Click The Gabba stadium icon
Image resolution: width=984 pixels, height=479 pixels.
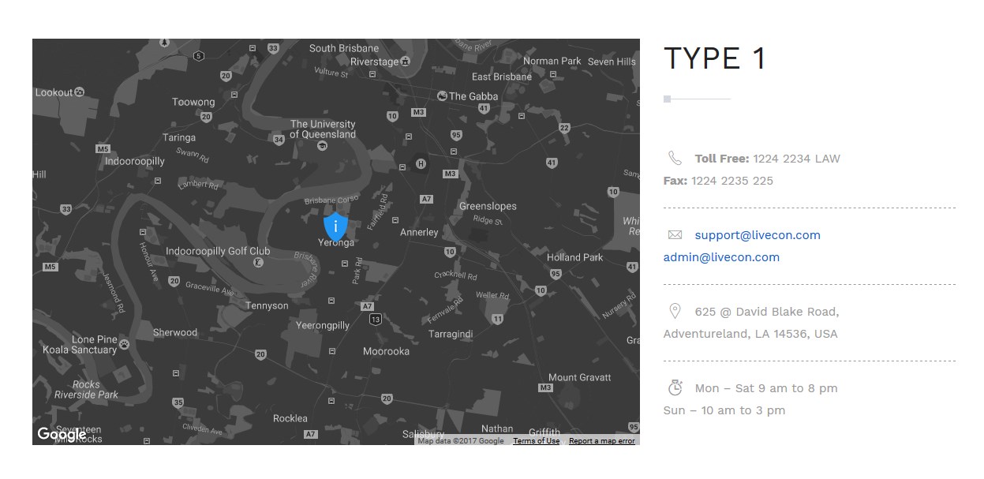(x=443, y=96)
